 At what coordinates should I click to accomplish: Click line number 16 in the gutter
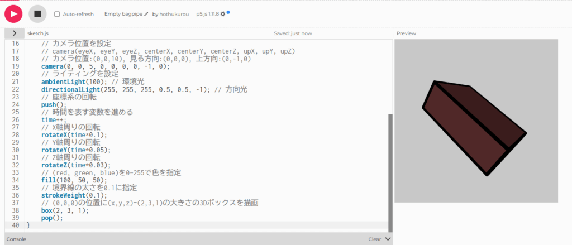point(16,44)
